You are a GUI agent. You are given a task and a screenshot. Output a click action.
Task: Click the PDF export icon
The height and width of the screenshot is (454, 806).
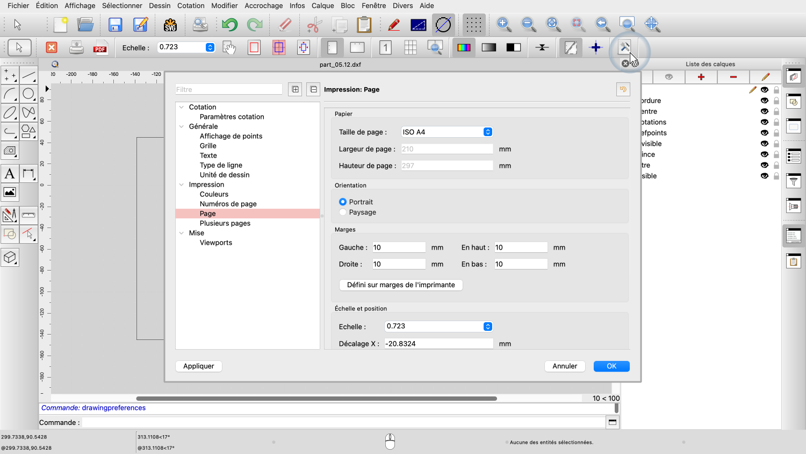coord(100,48)
